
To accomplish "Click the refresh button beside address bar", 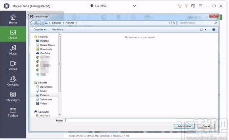I will 174,23.
